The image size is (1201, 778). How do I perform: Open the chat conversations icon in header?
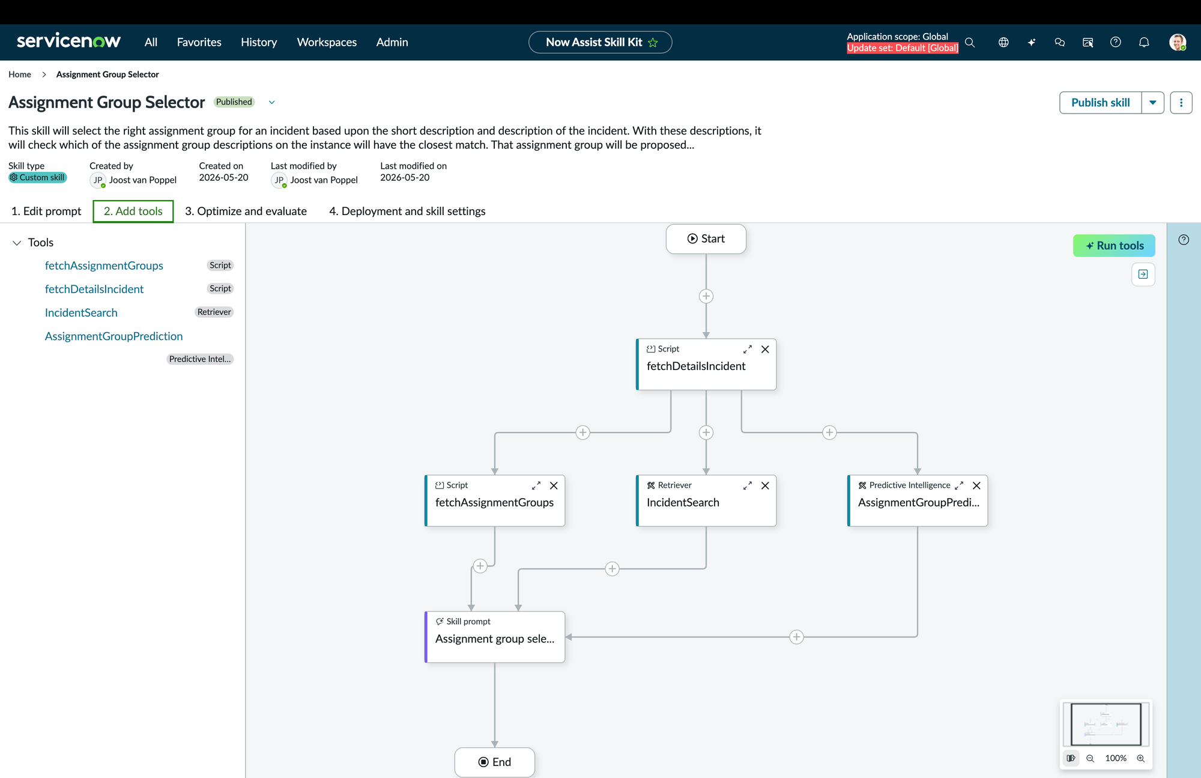(x=1060, y=42)
